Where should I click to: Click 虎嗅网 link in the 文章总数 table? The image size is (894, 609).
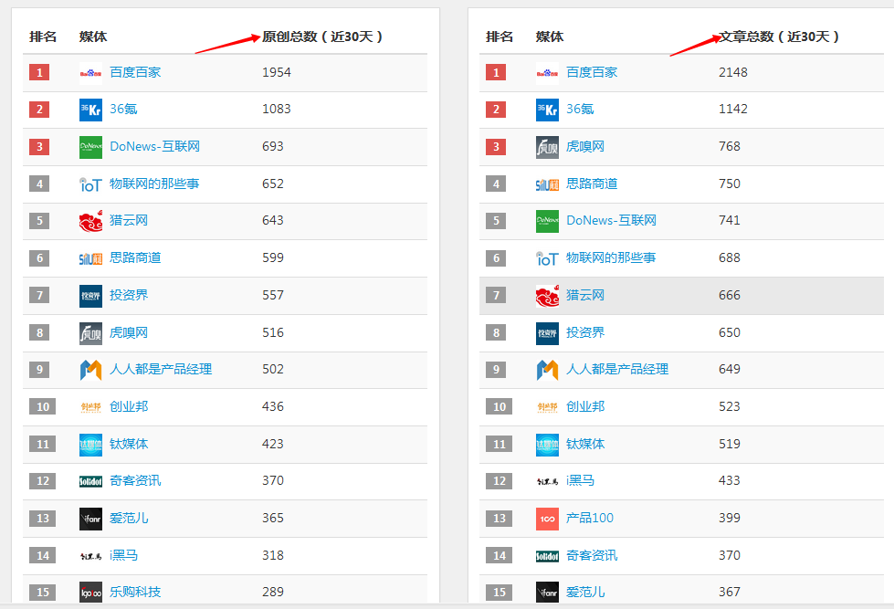[585, 147]
